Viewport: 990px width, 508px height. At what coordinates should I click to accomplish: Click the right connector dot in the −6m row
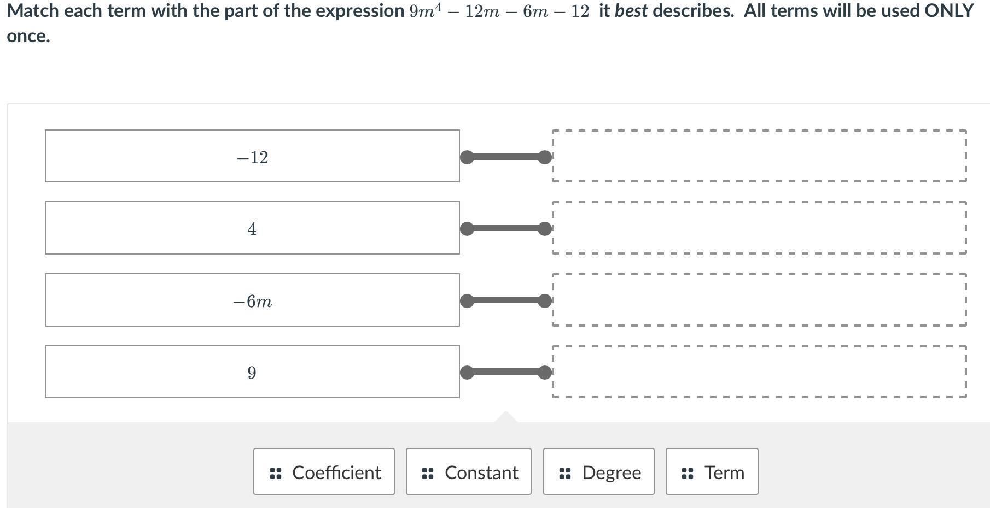tap(545, 301)
